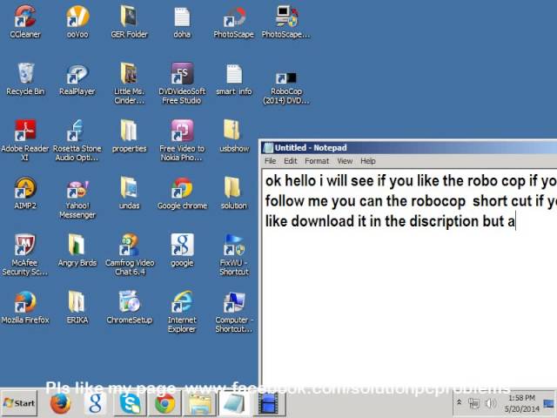This screenshot has height=418, width=557.
Task: Select the smart info text file
Action: tap(233, 79)
